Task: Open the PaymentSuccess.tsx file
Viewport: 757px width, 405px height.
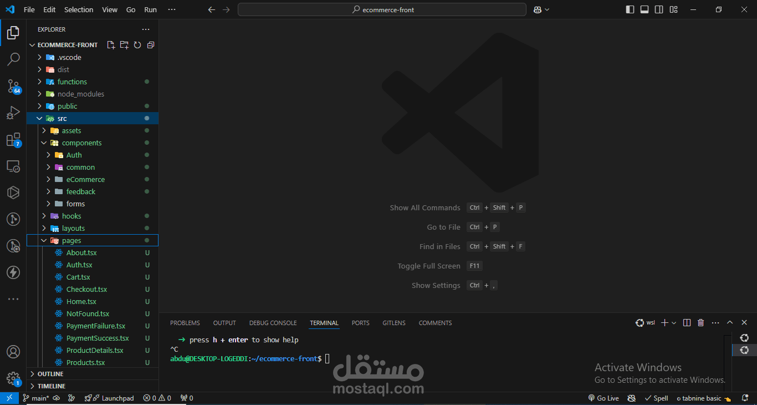Action: click(93, 338)
